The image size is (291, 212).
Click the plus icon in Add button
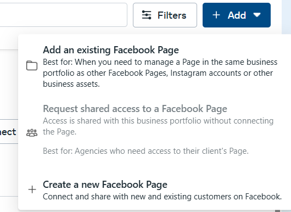pos(216,15)
